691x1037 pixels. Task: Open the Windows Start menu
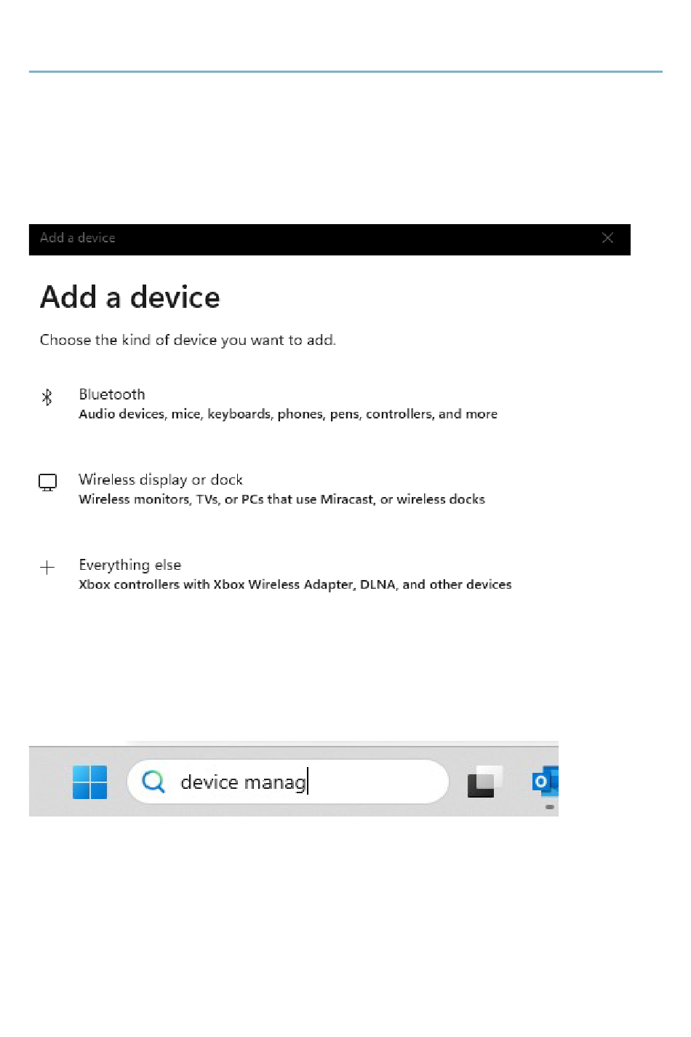[90, 782]
